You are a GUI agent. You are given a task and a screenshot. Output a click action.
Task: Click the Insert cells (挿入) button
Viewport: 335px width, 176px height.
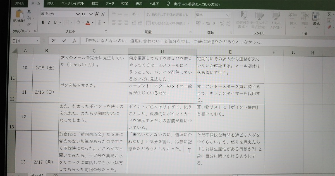[x=293, y=20]
